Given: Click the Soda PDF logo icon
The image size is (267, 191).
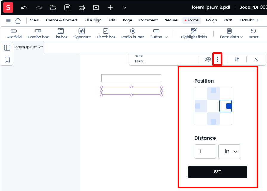Looking at the screenshot, I should (8, 7).
